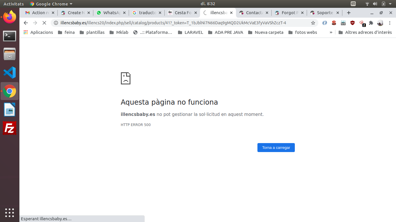Open the uBlock Origin shield extension
Screen dimensions: 396x222
click(353, 23)
